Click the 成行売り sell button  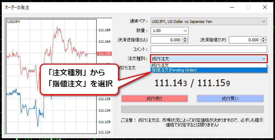[x=154, y=99]
